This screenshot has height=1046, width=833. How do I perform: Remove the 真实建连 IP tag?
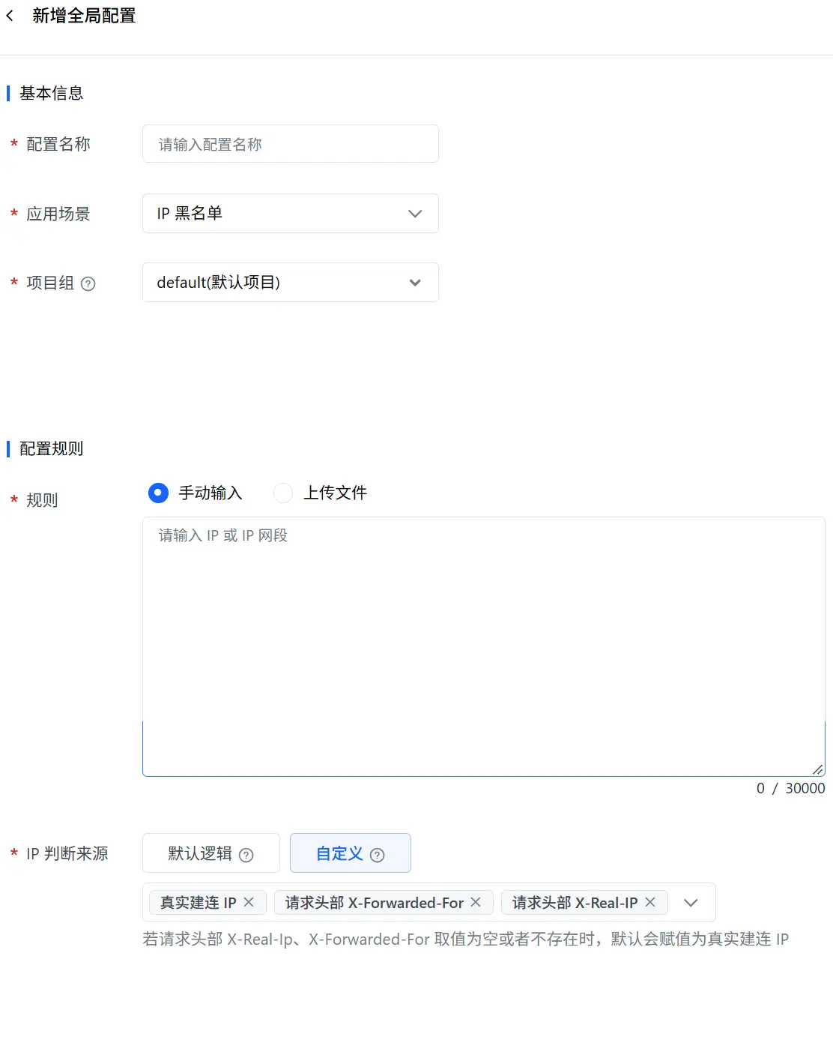tap(249, 902)
